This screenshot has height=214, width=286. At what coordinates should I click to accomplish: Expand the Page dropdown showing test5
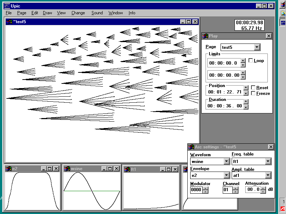(x=257, y=47)
